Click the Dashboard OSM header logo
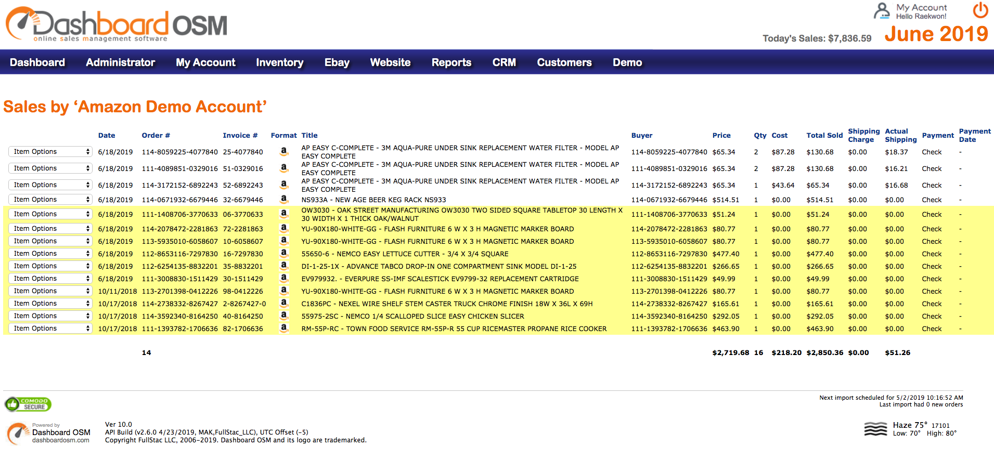Image resolution: width=994 pixels, height=459 pixels. (x=117, y=24)
